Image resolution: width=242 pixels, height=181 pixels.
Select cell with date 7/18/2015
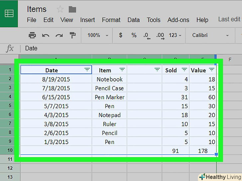click(56, 88)
